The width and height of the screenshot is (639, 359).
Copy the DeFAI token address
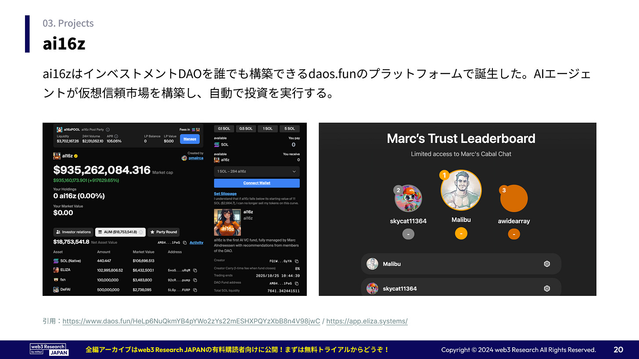195,290
